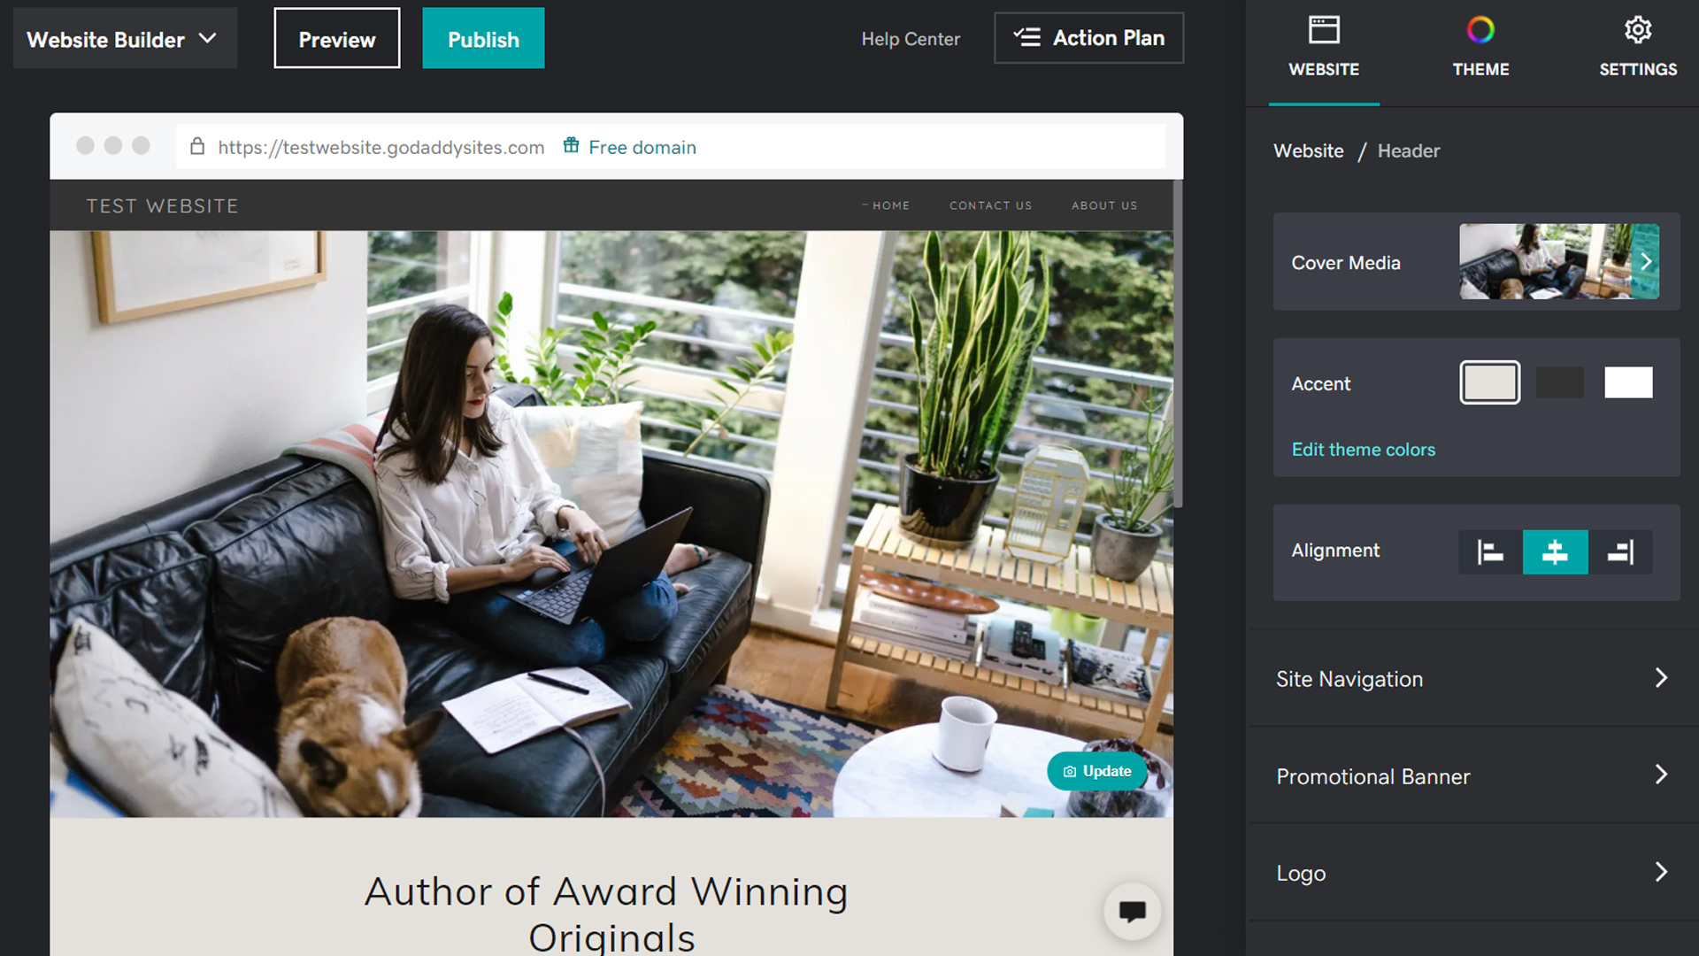The image size is (1699, 956).
Task: Expand the Site Navigation section
Action: tap(1472, 678)
